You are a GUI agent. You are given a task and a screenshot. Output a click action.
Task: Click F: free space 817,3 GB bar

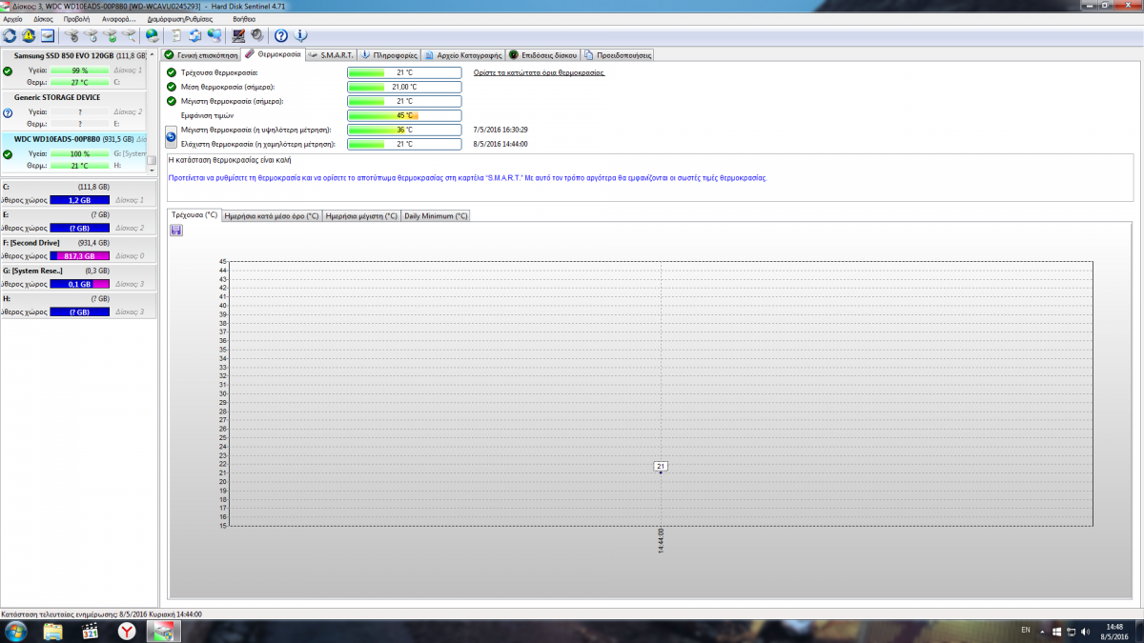pyautogui.click(x=79, y=256)
